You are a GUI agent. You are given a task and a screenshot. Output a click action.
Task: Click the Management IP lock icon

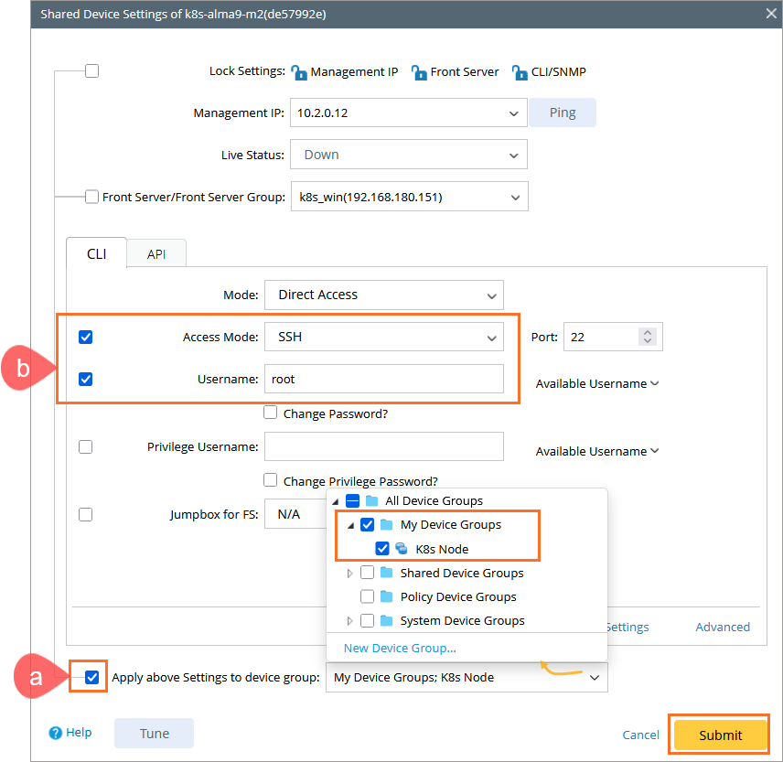coord(299,72)
